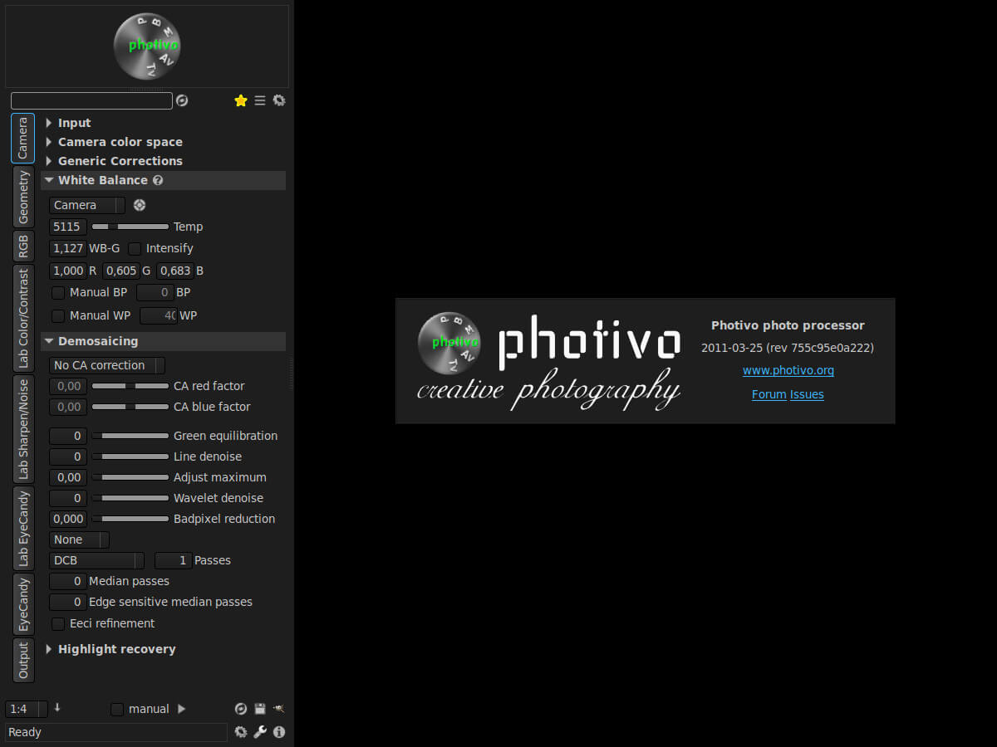Image resolution: width=997 pixels, height=747 pixels.
Task: Click the Passes value field
Action: click(174, 560)
